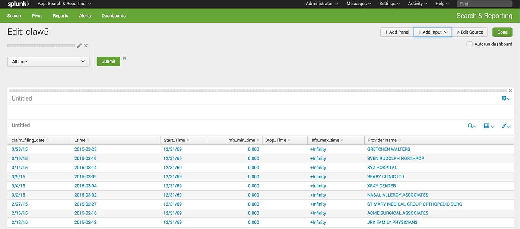The width and height of the screenshot is (520, 229).
Task: Click the Edit Source button
Action: point(470,32)
